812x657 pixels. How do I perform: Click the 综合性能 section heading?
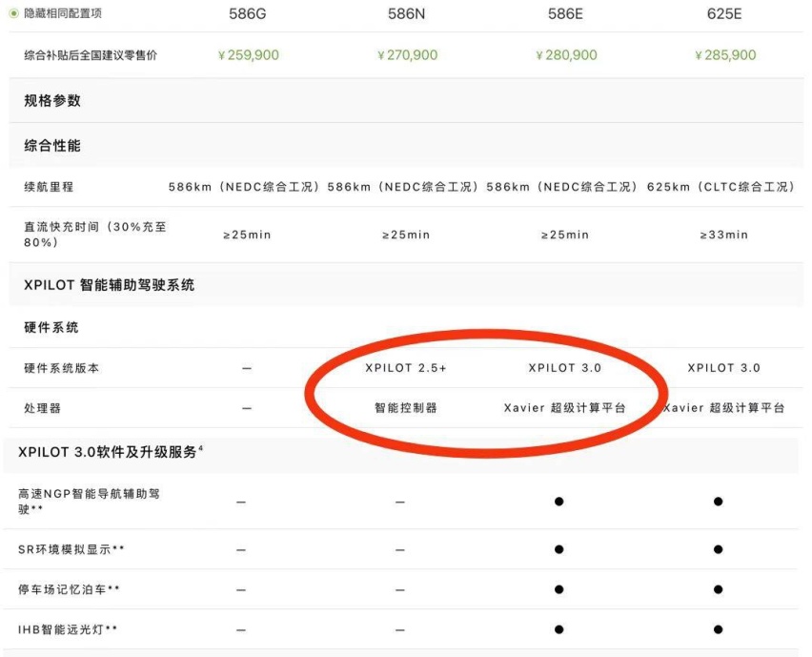point(52,146)
